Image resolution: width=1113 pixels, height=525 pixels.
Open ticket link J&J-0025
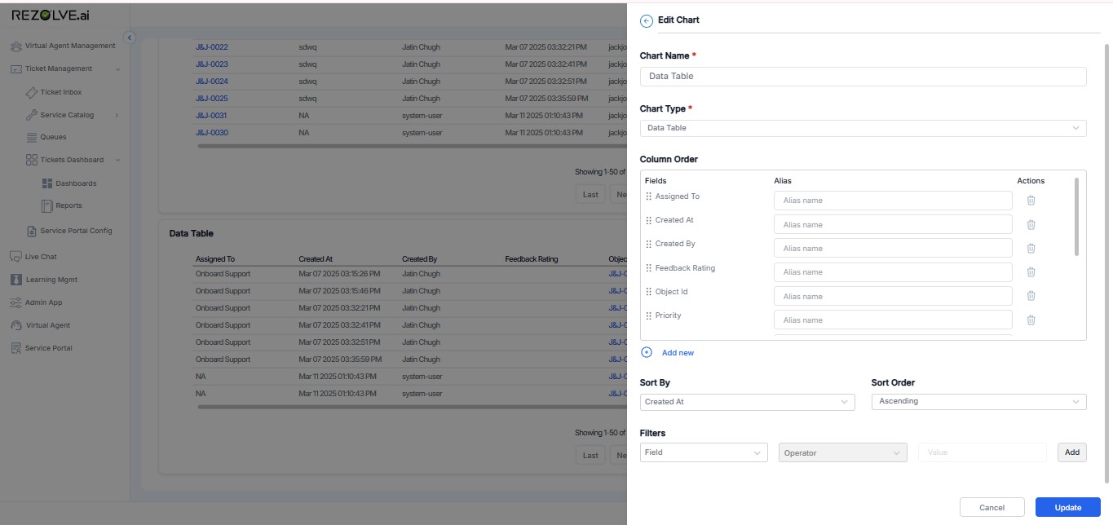pyautogui.click(x=211, y=99)
